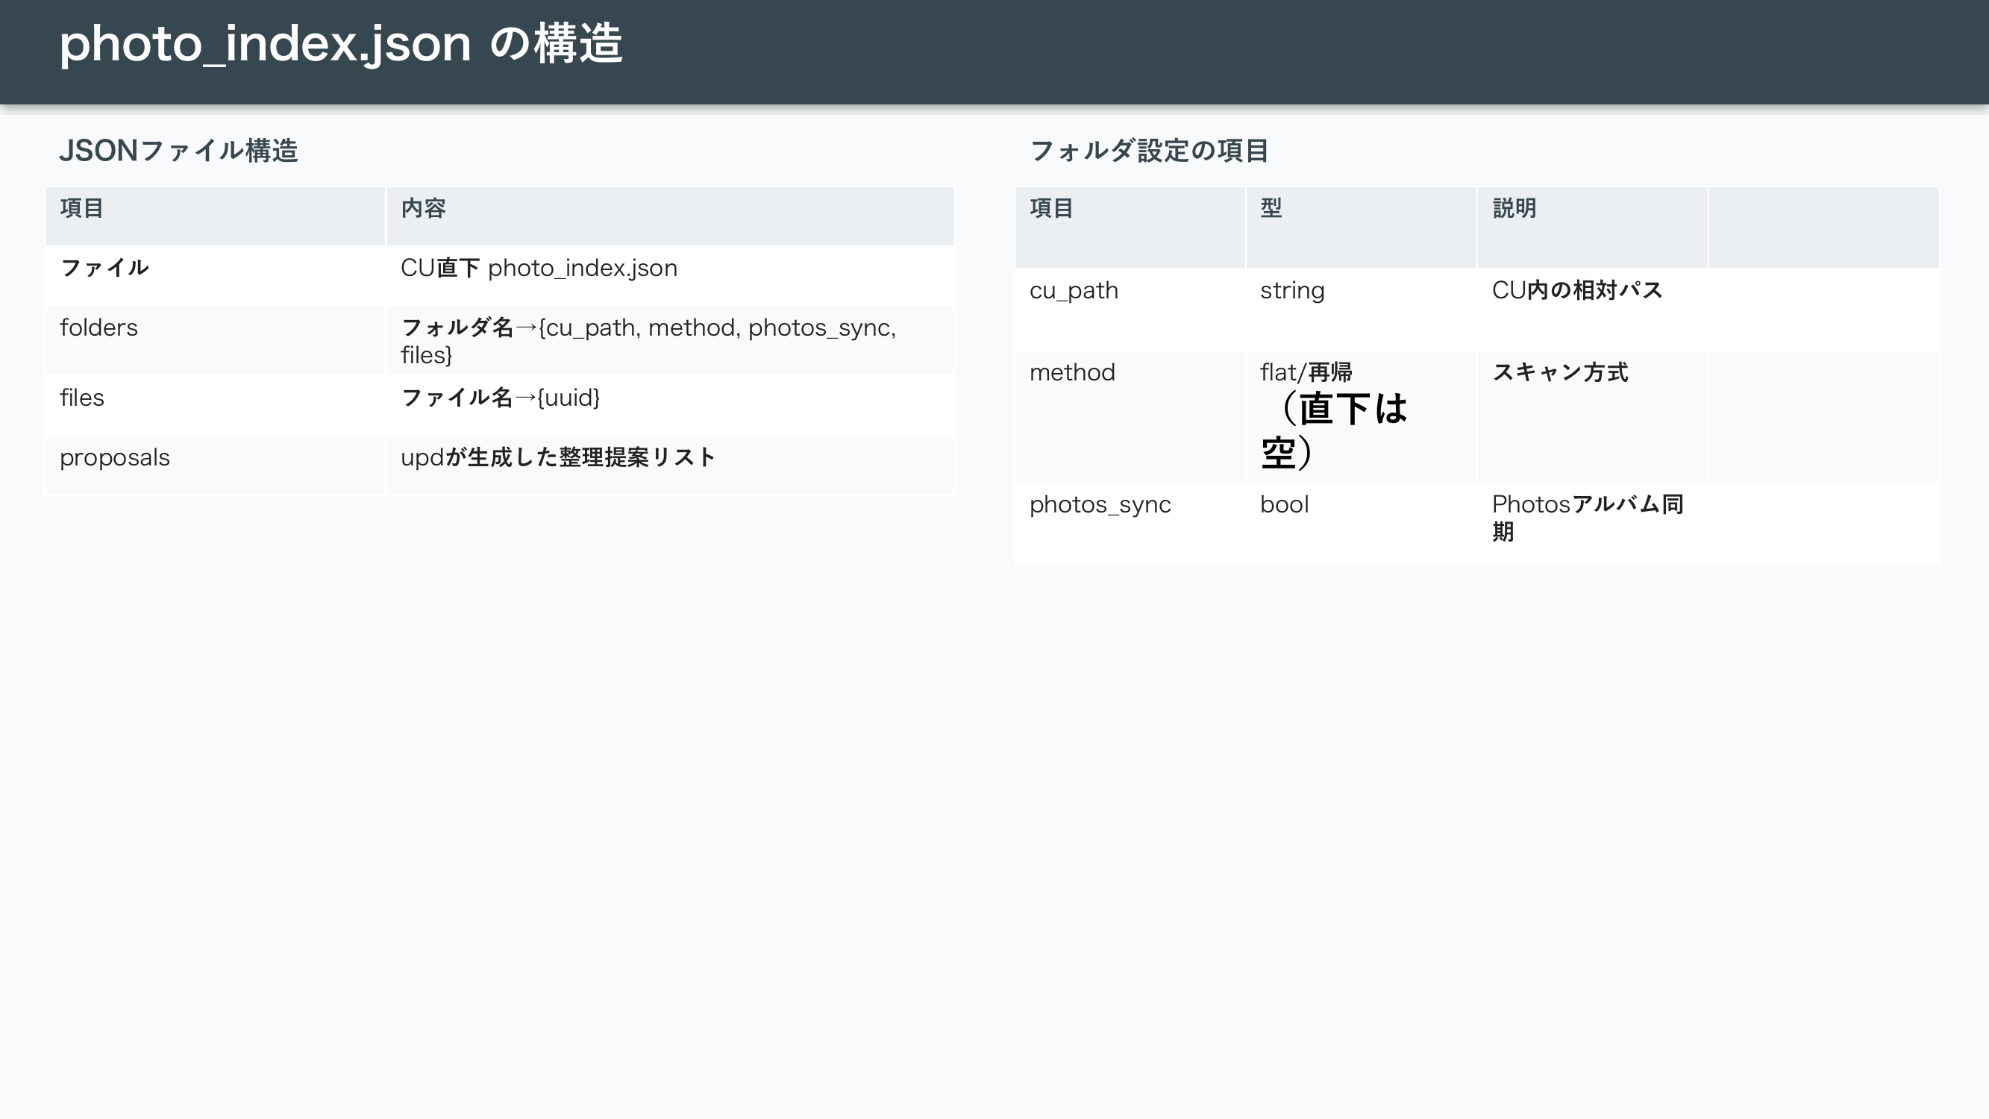Click the '内容' column header in left table
Screen dimensions: 1989x1119
point(423,209)
